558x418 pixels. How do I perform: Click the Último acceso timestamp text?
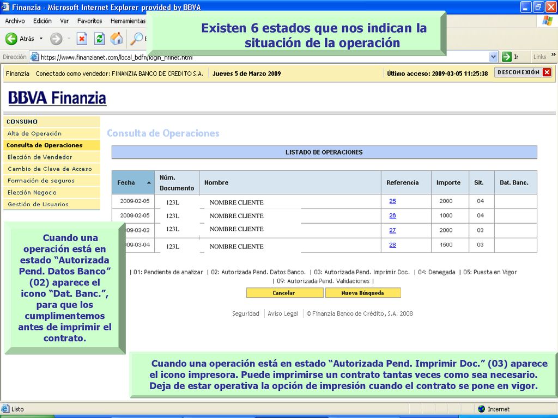click(x=438, y=74)
